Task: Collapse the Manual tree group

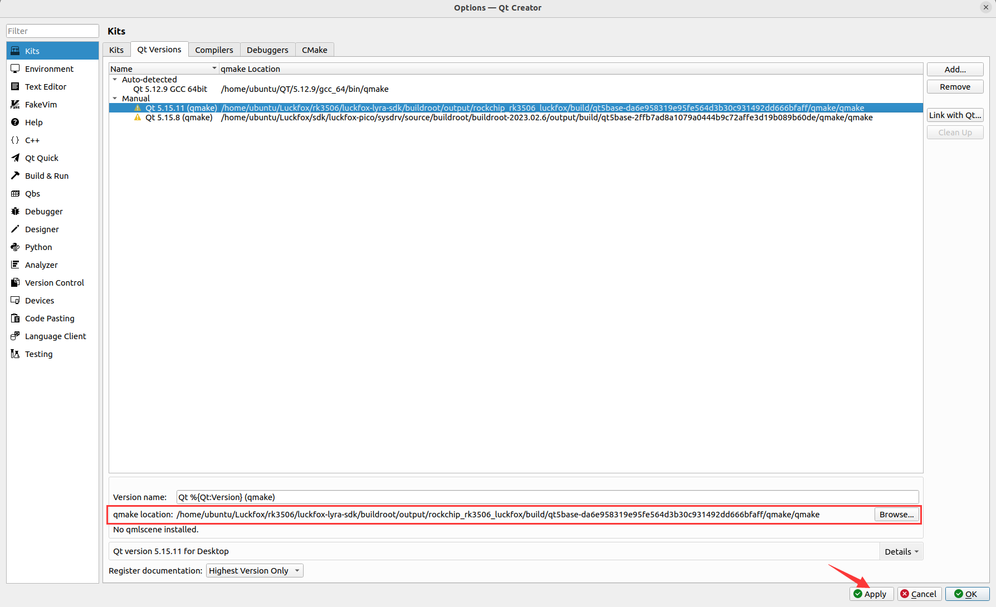Action: click(x=115, y=99)
